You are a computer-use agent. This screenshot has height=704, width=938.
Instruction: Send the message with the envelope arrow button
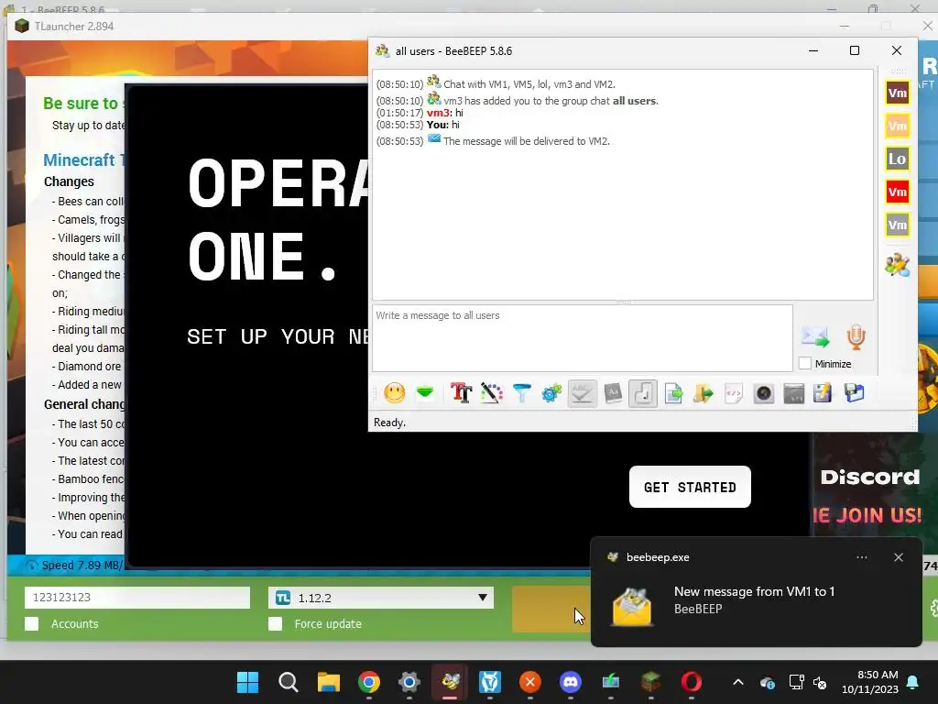click(815, 337)
